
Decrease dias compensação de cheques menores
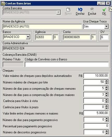(x=107, y=89)
